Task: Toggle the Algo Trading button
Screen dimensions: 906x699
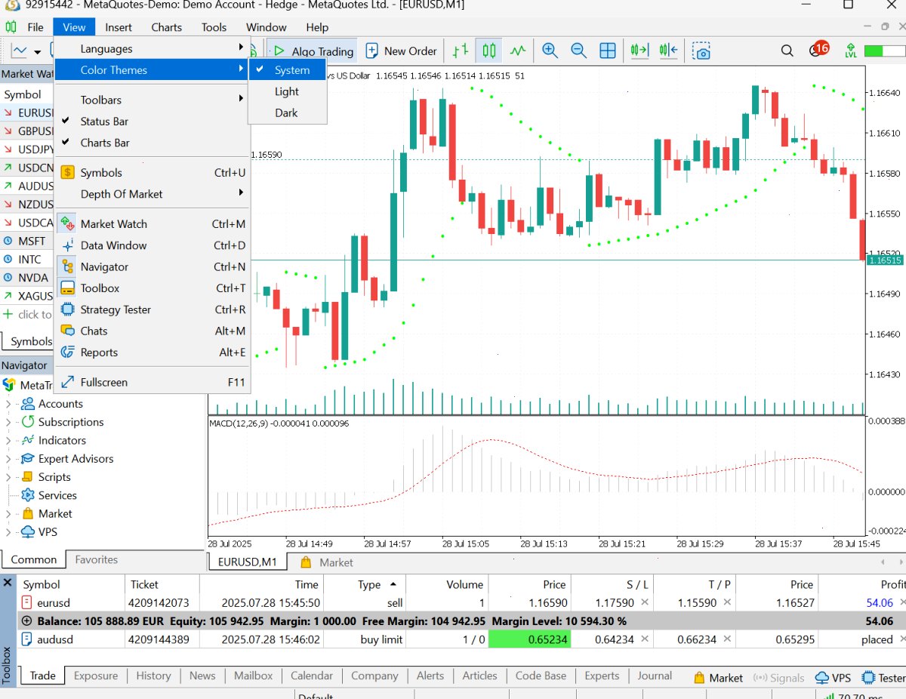Action: 312,51
